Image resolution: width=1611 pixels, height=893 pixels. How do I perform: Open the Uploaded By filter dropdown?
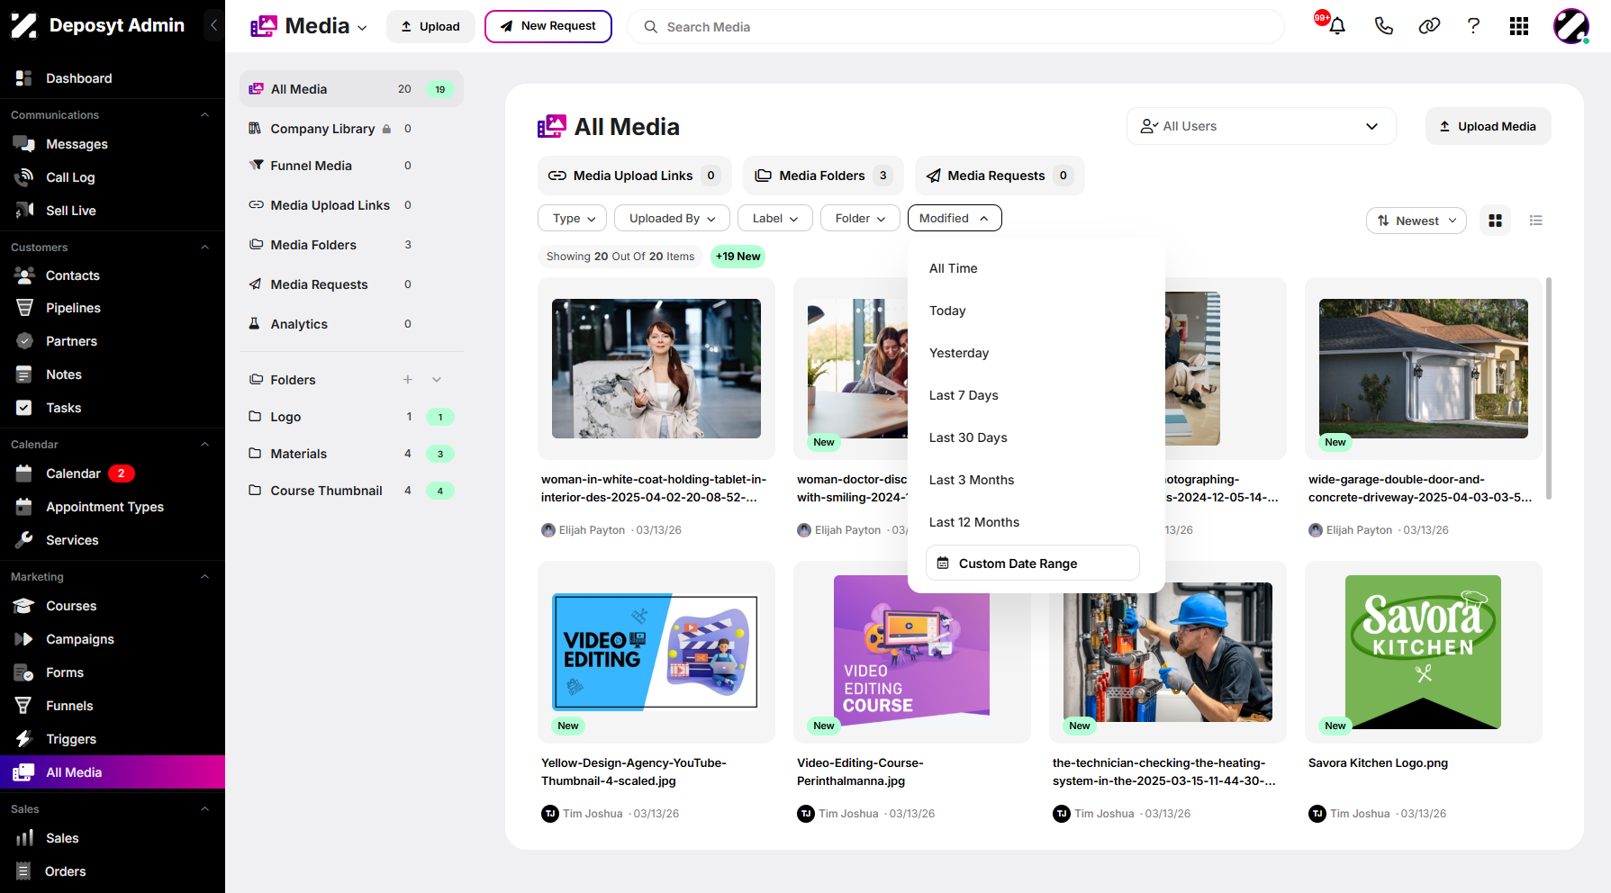tap(672, 218)
